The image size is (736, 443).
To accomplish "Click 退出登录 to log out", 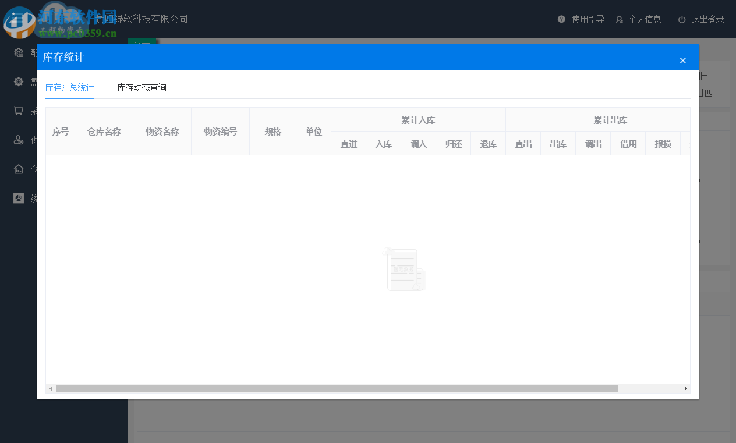I will point(708,19).
